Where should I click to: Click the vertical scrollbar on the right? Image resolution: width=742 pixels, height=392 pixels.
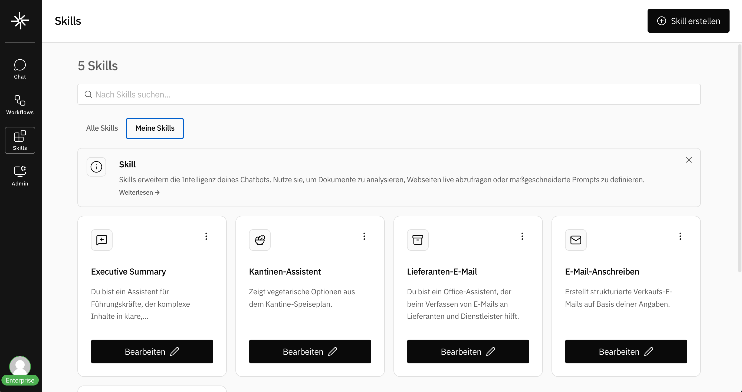point(739,158)
